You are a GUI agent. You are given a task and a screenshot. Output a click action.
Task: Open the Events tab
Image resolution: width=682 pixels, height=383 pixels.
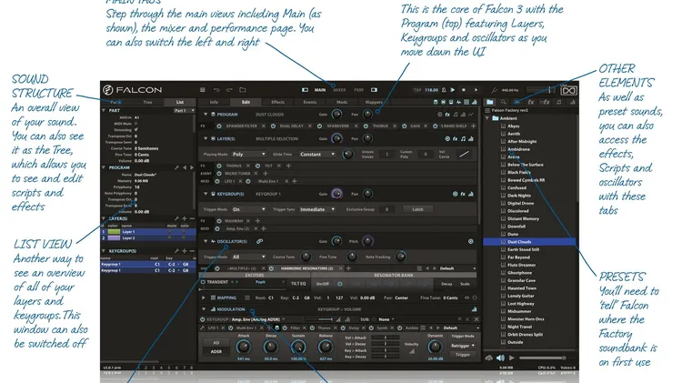coord(310,102)
